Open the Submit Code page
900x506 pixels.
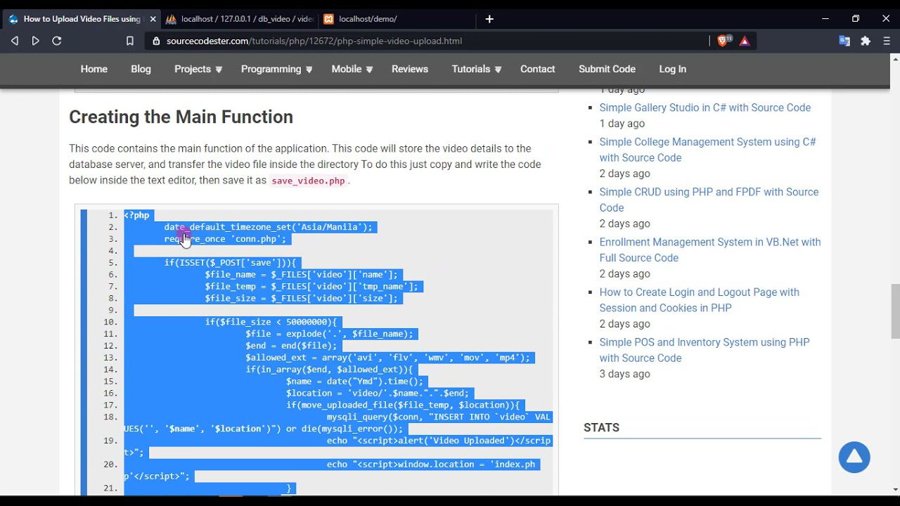607,69
